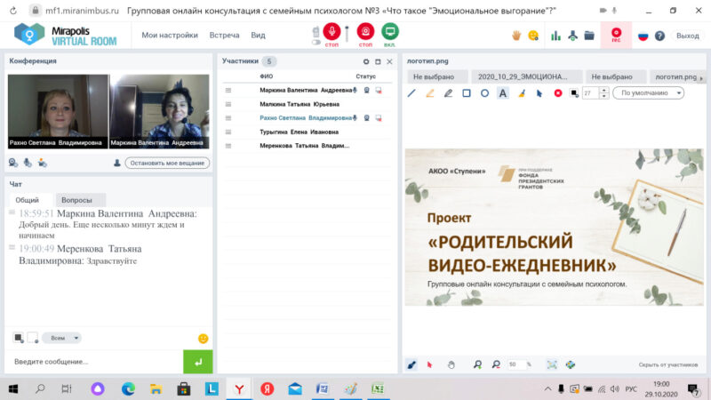Image resolution: width=711 pixels, height=400 pixels.
Task: Switch to 2020_10_29_ЭМОЦИОНА... document tab
Action: pyautogui.click(x=526, y=76)
